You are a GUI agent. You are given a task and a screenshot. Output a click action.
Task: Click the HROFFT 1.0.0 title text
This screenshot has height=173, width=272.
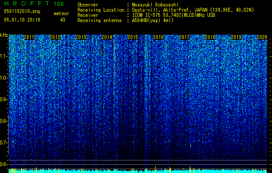(34, 3)
